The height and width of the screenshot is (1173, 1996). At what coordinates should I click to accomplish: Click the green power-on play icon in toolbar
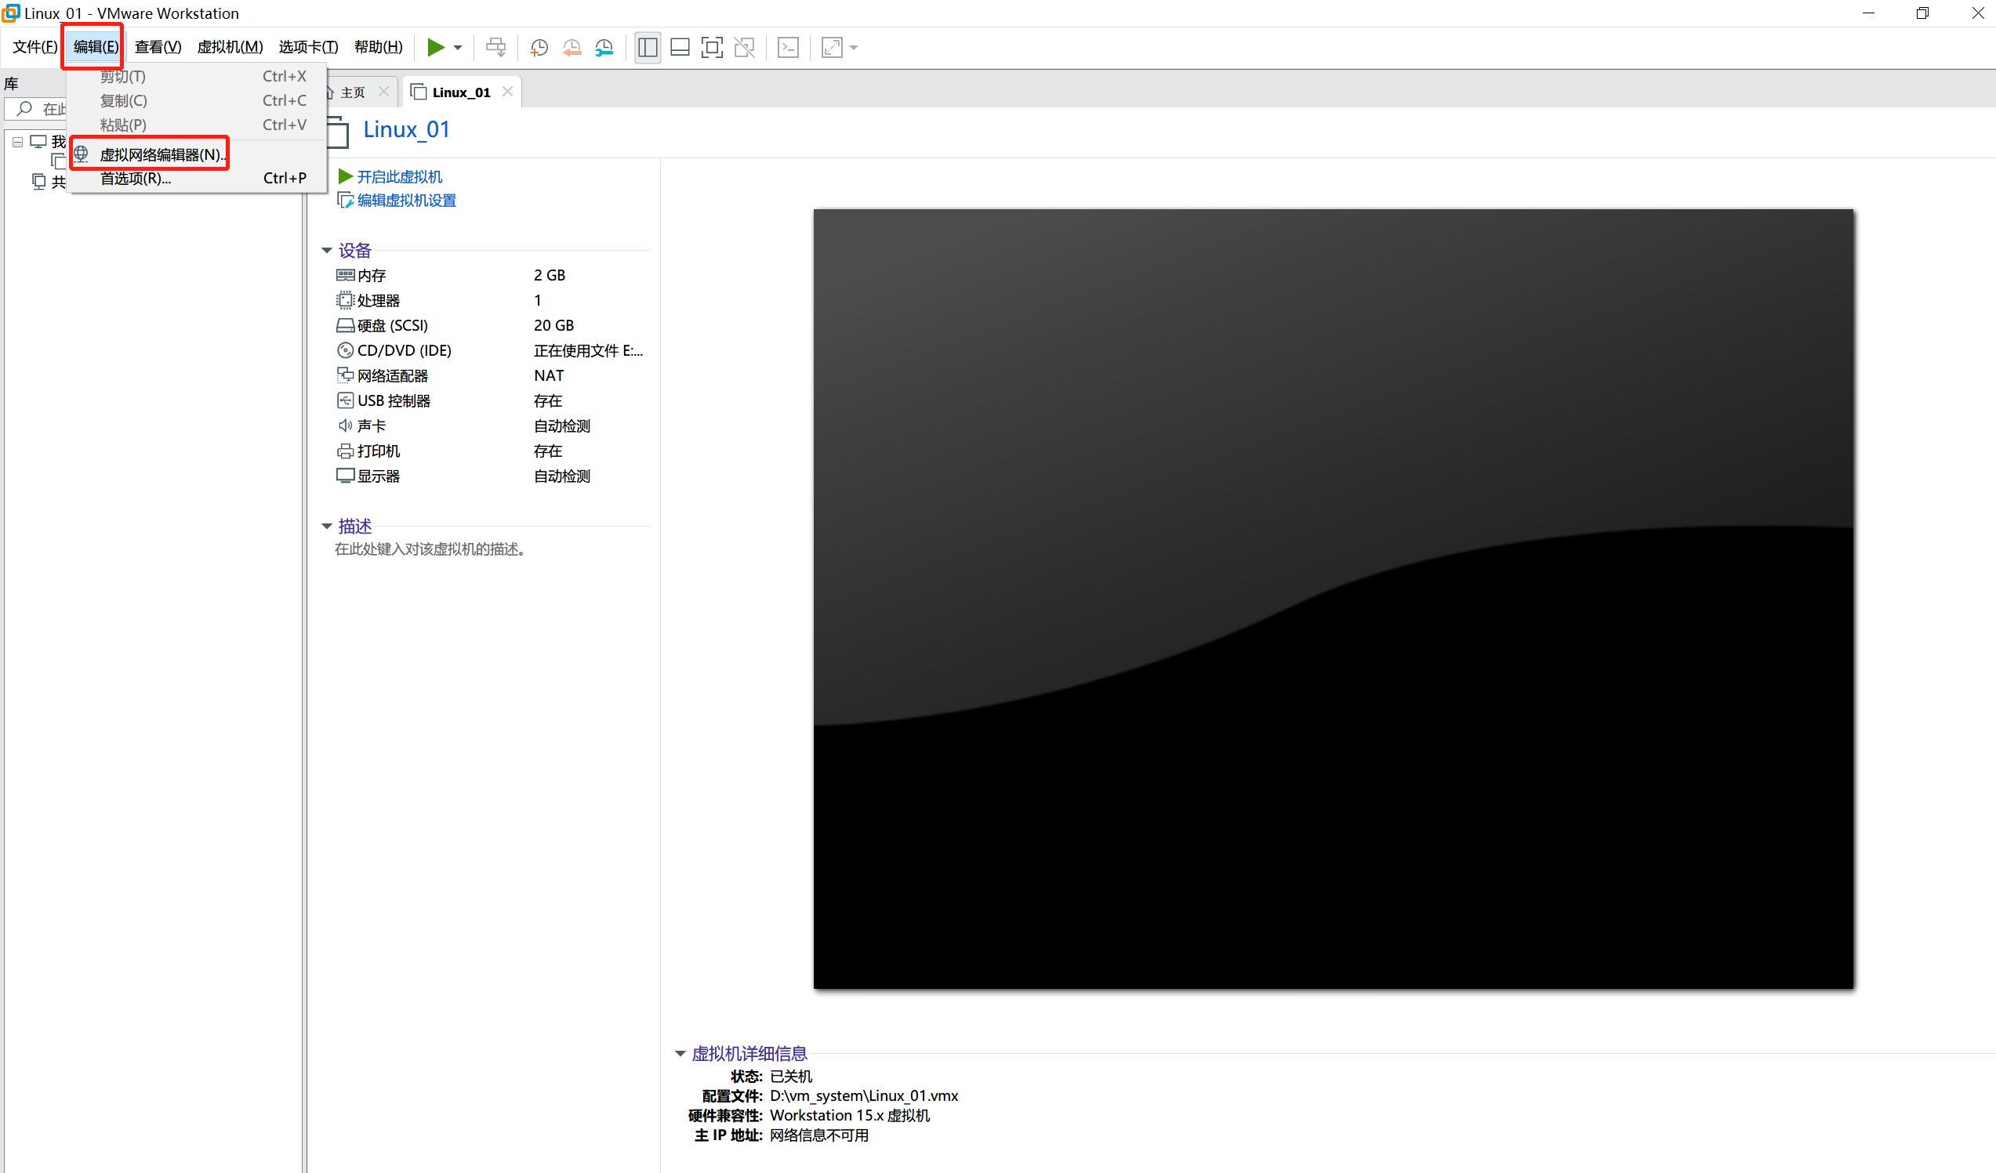click(x=435, y=48)
